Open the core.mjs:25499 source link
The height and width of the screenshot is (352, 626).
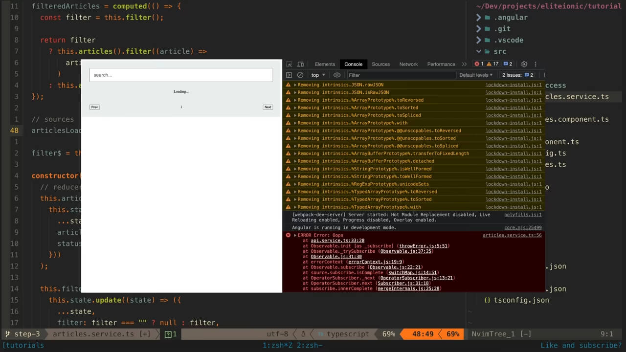(523, 227)
